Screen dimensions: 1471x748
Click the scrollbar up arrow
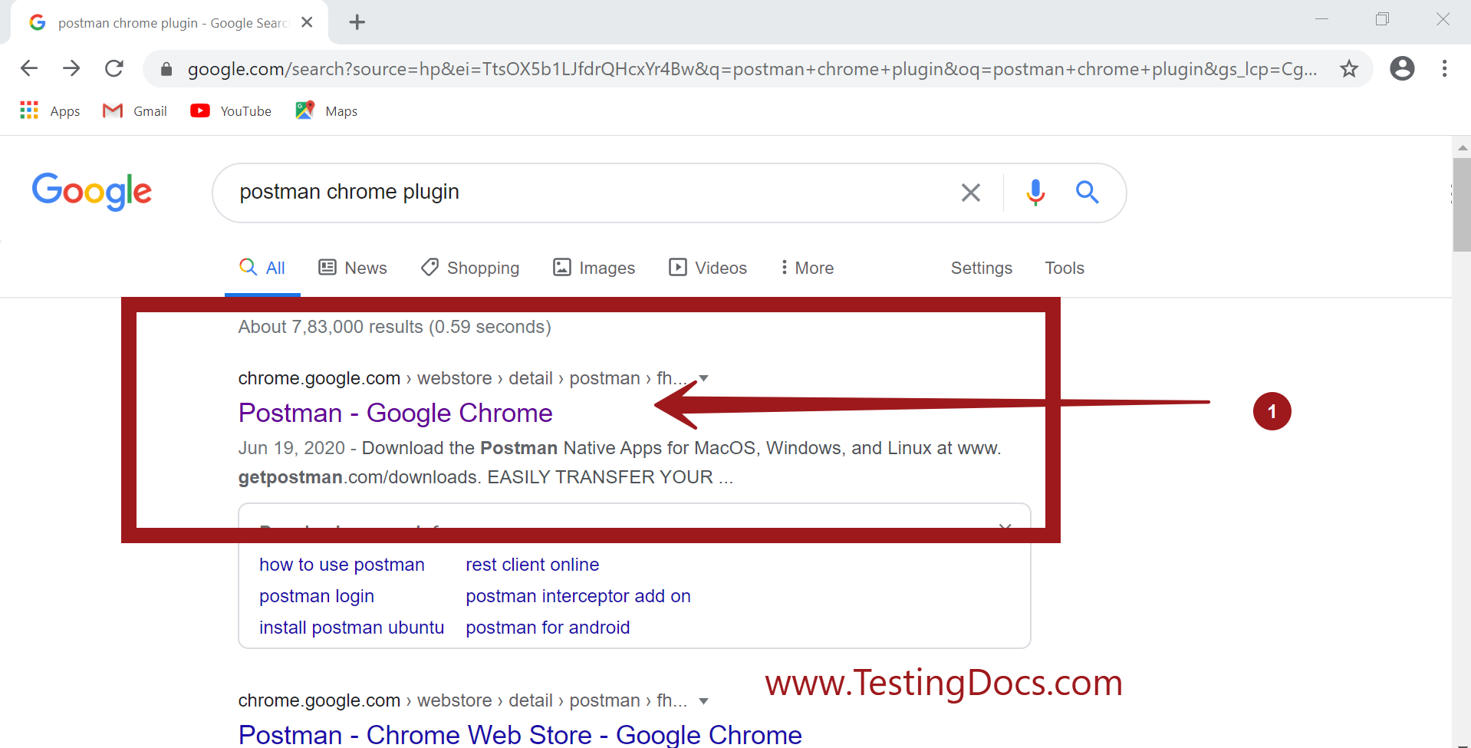1462,147
